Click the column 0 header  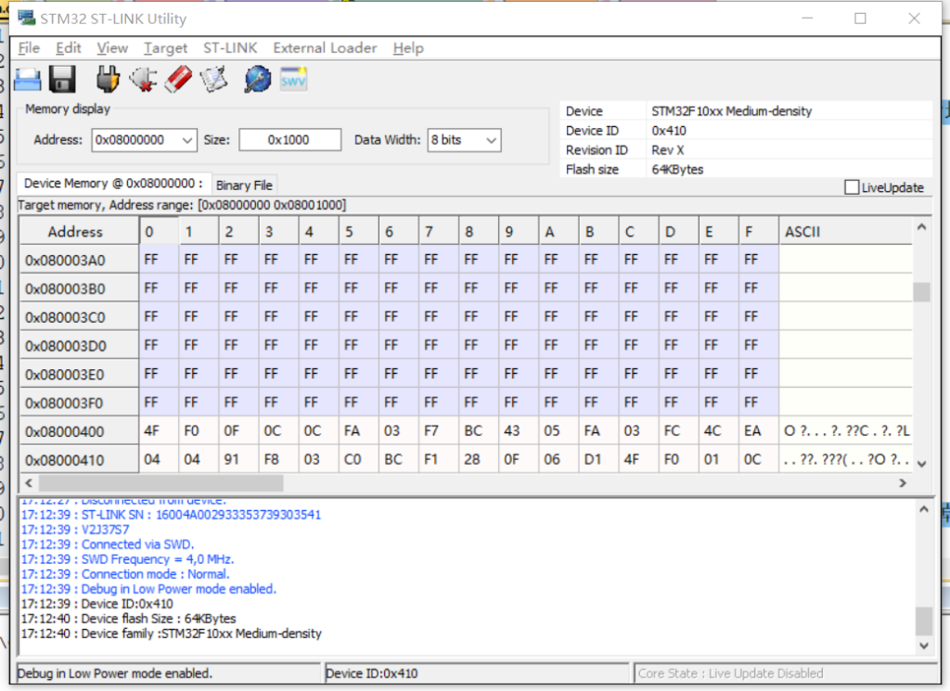click(x=159, y=231)
